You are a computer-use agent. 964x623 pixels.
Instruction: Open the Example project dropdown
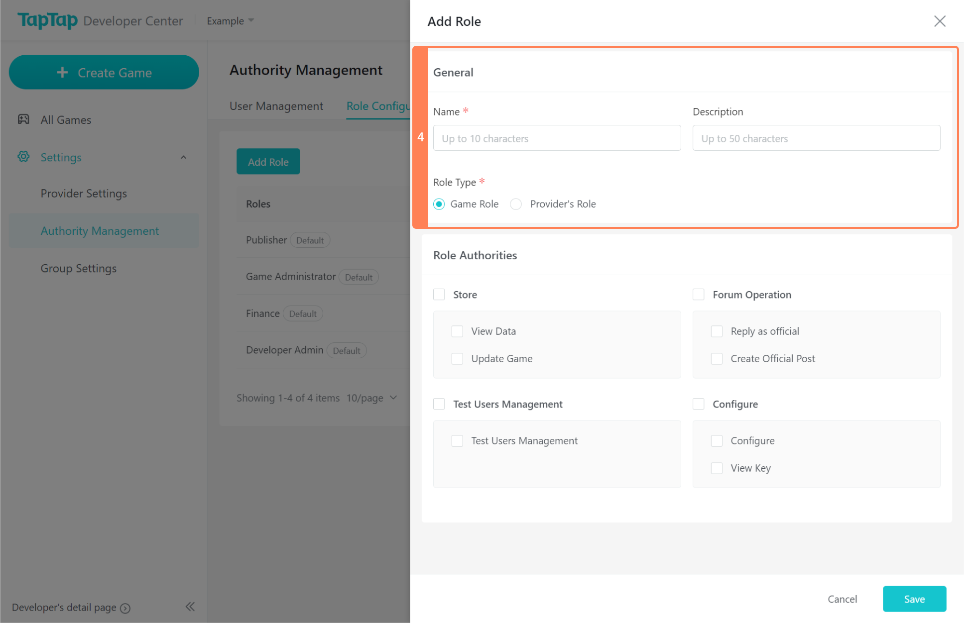231,21
